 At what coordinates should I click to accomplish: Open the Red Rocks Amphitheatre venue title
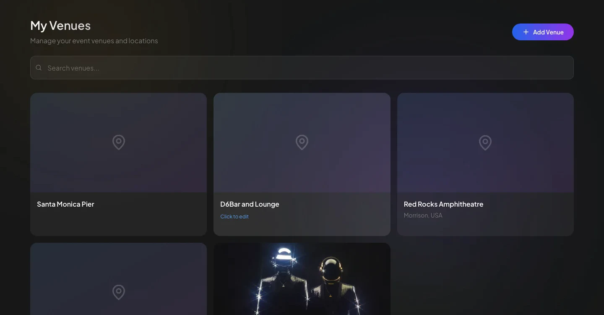point(443,204)
